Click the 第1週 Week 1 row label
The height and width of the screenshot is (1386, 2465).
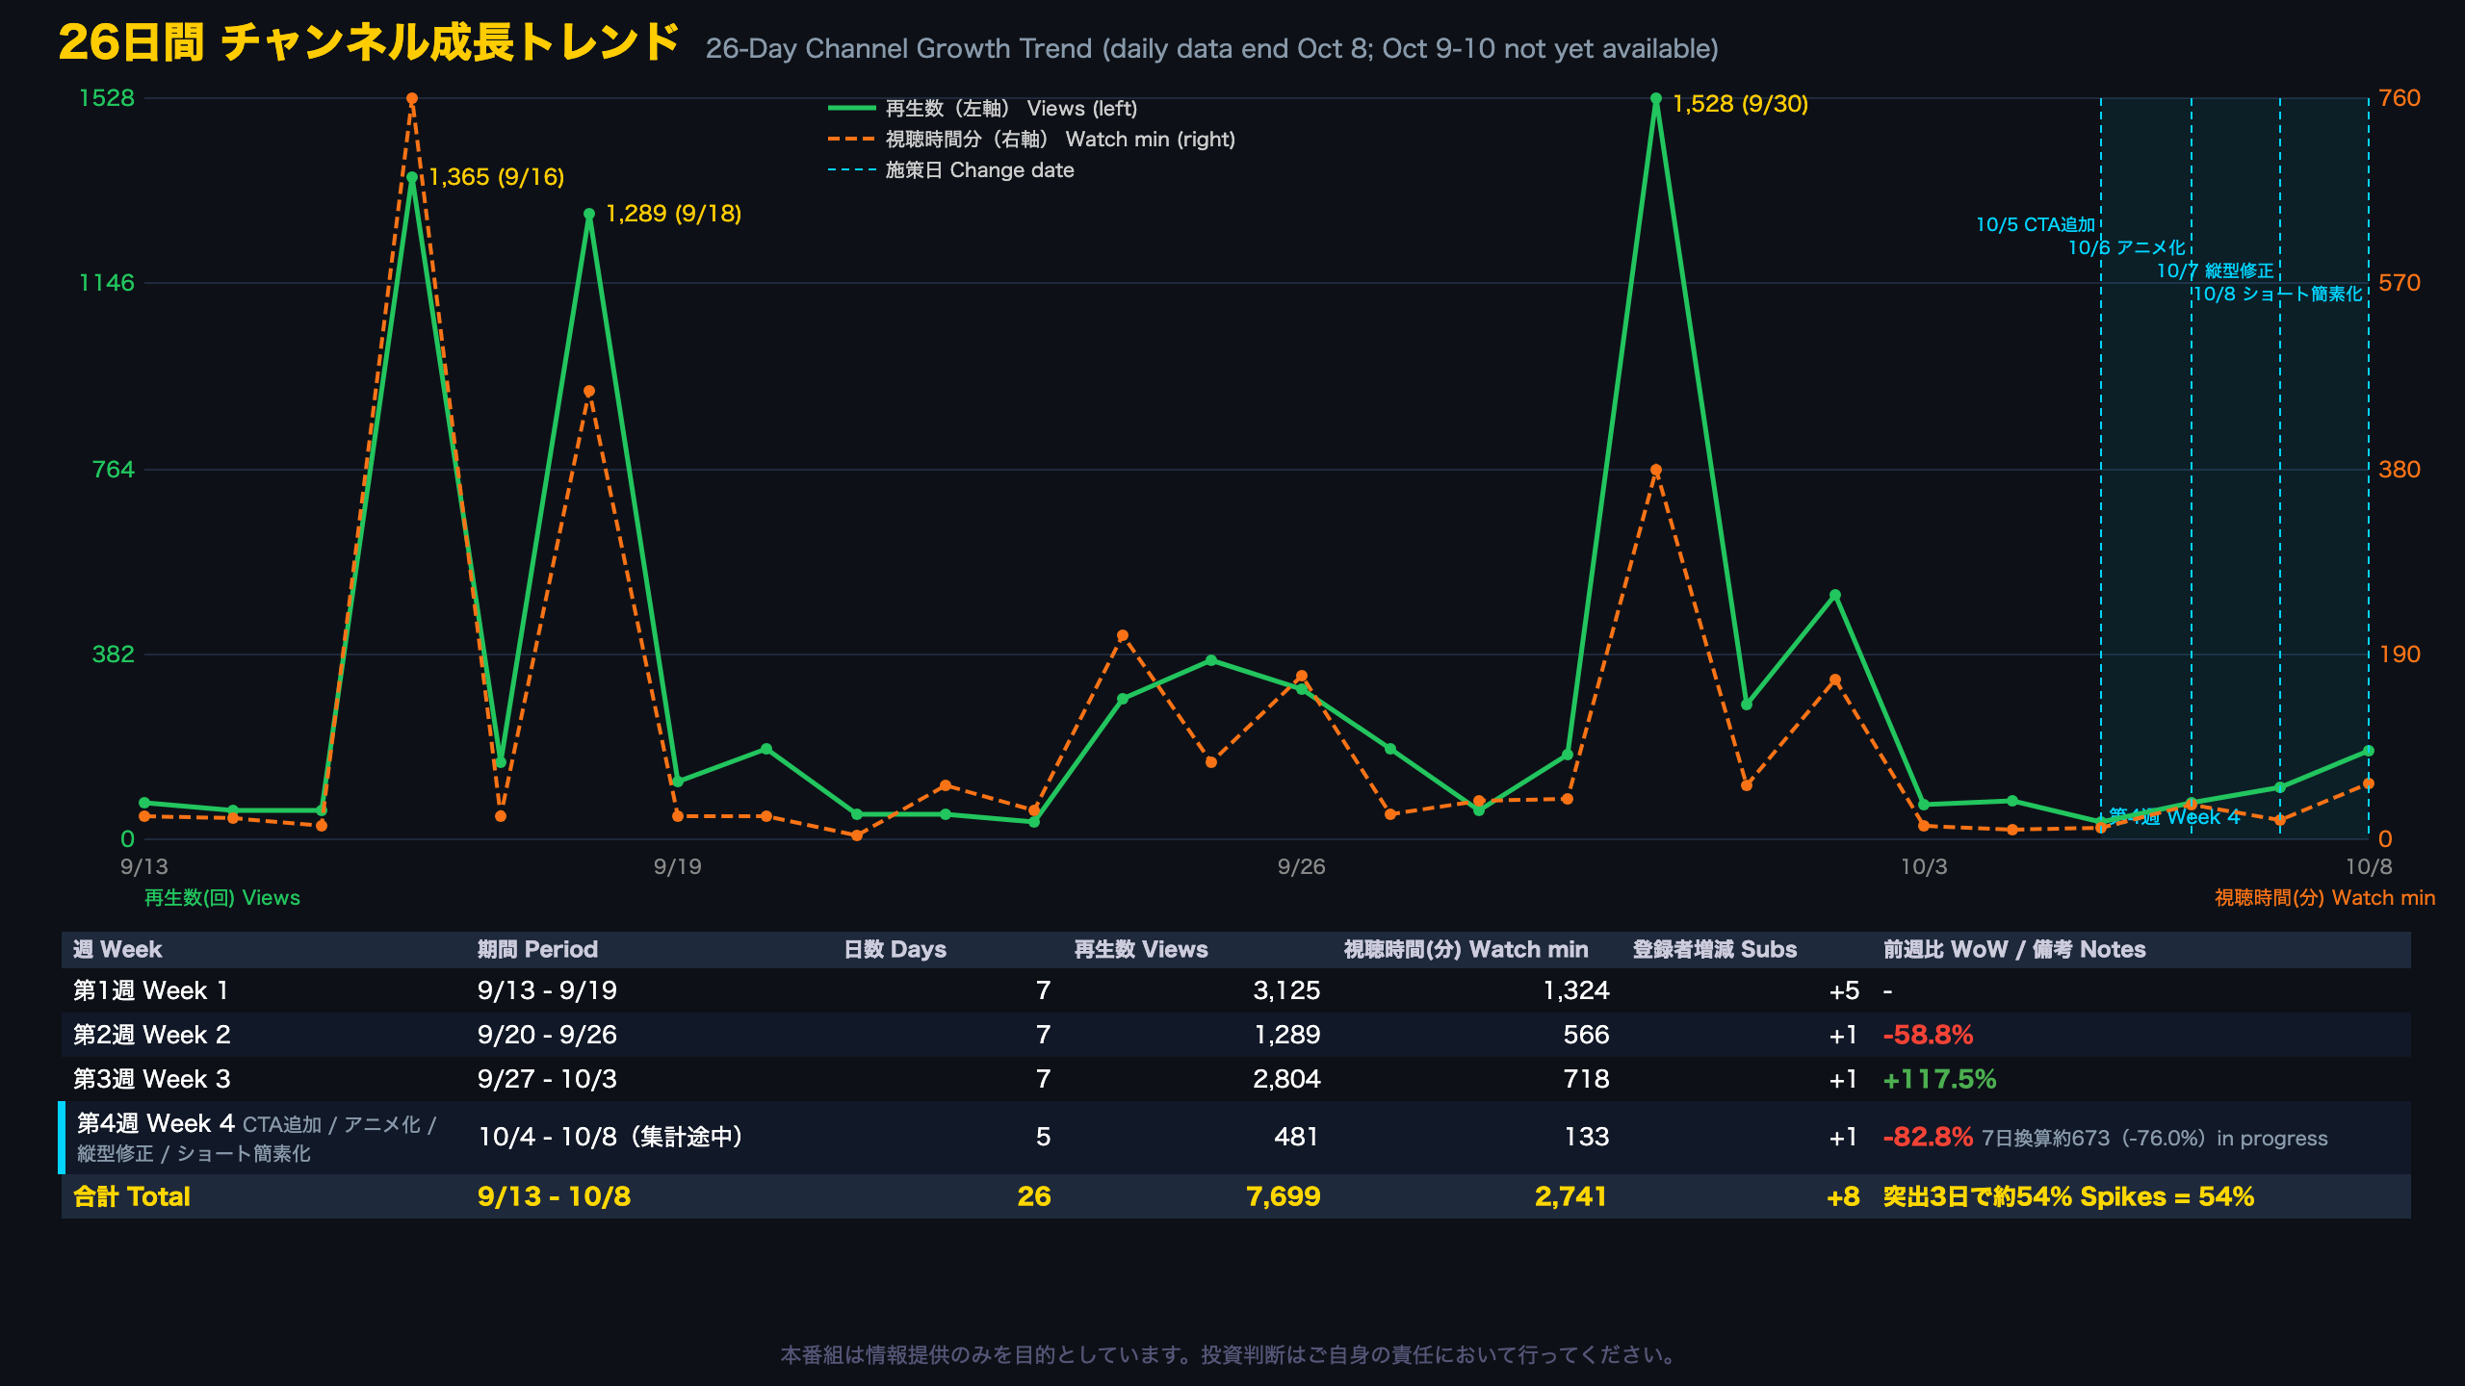tap(151, 990)
